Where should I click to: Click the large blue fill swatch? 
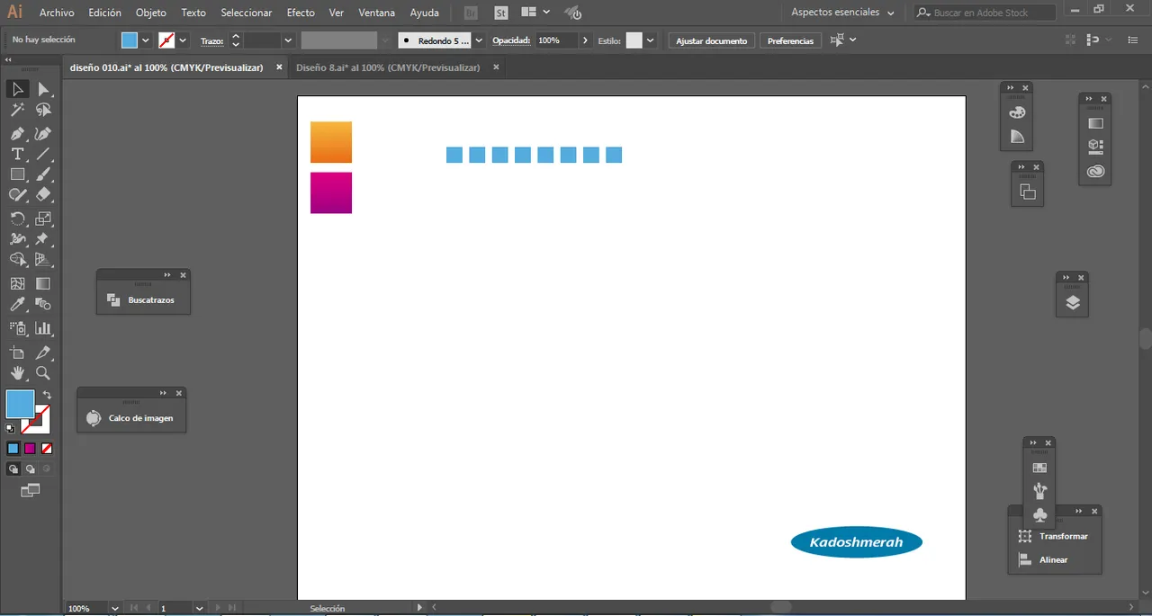click(x=20, y=404)
